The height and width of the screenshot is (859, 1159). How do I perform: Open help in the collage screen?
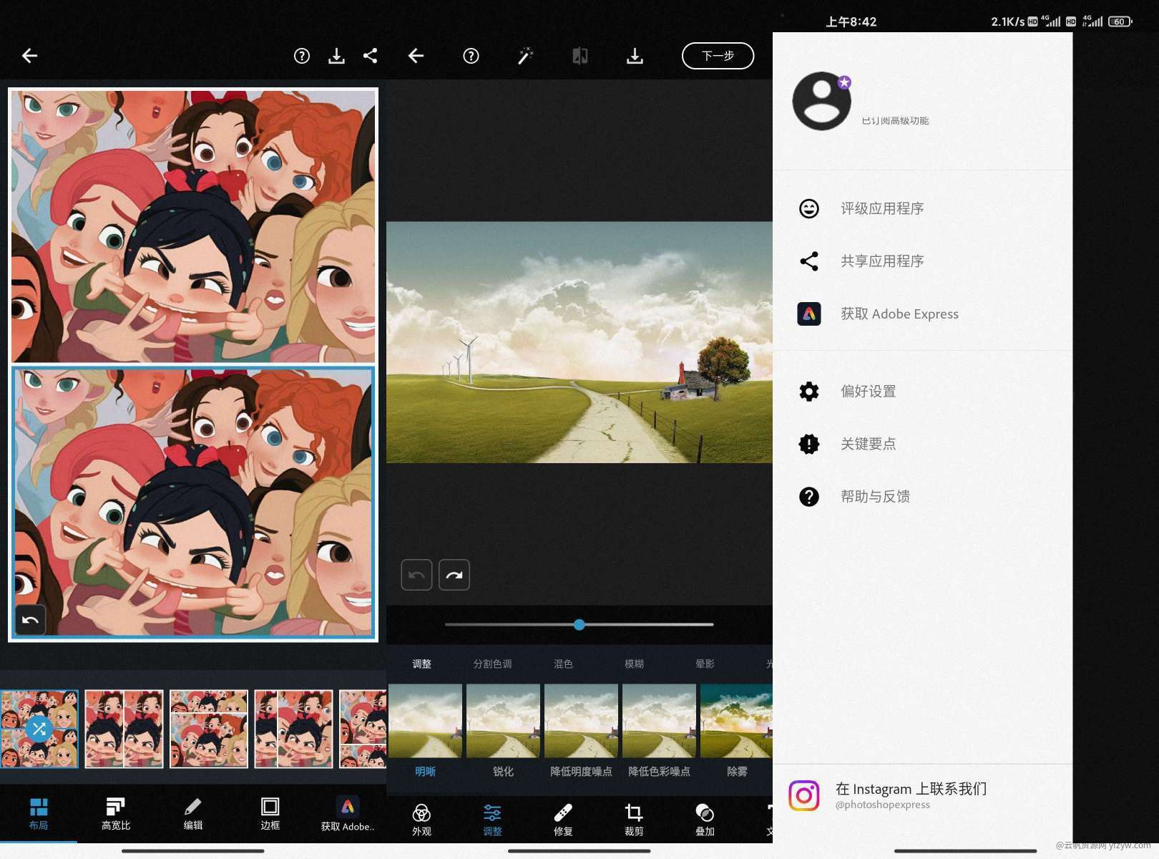click(302, 56)
